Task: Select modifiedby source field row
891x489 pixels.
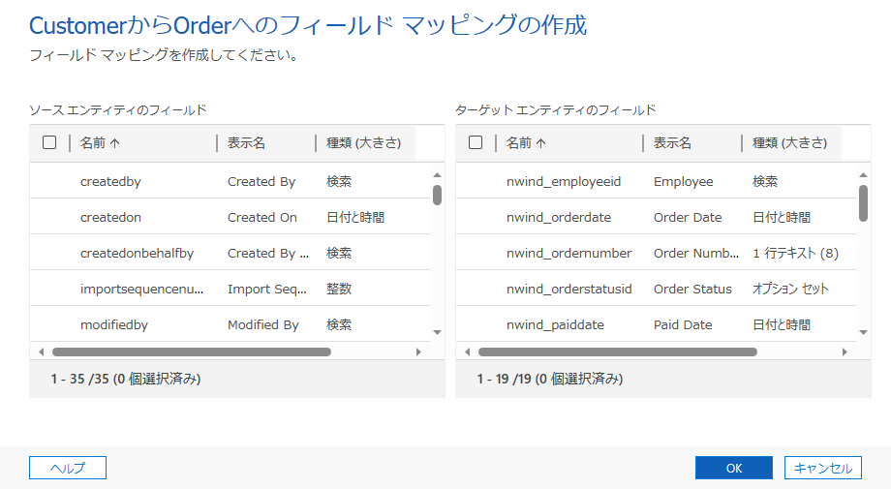Action: click(230, 324)
